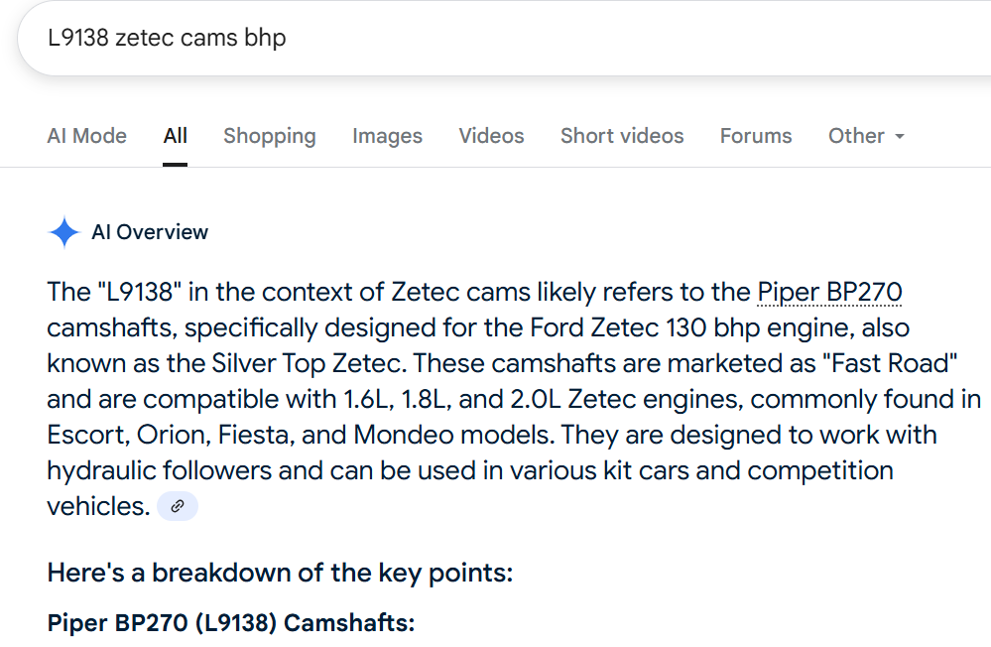Click the blue AI Overview sparkle icon

(63, 232)
